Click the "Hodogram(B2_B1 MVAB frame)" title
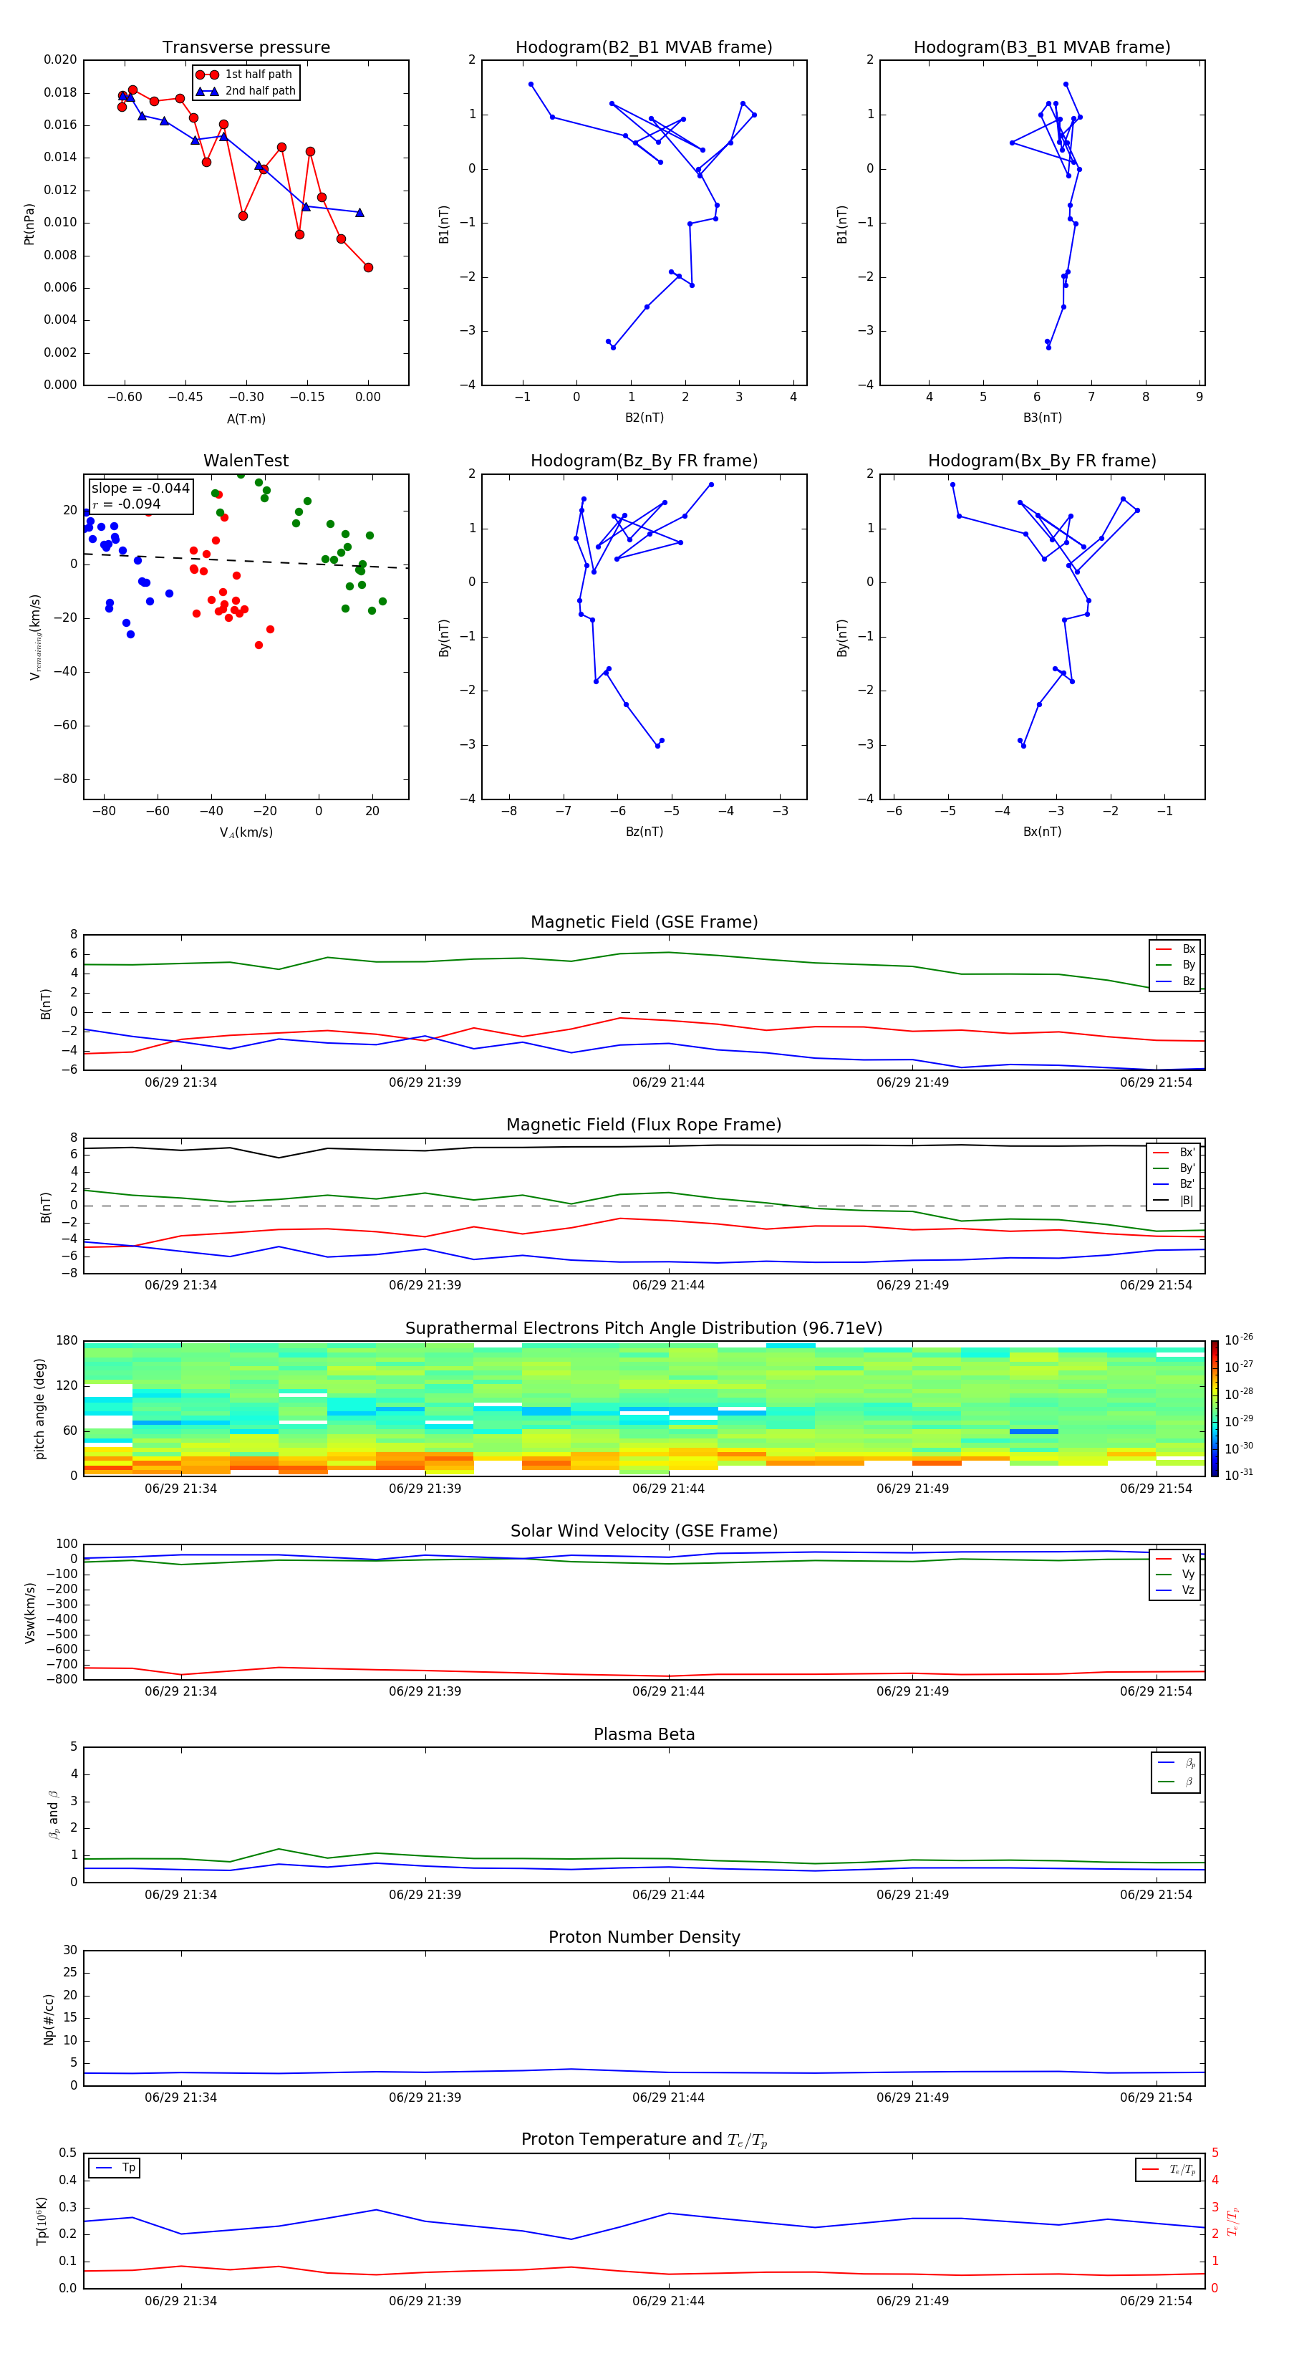 click(x=644, y=48)
